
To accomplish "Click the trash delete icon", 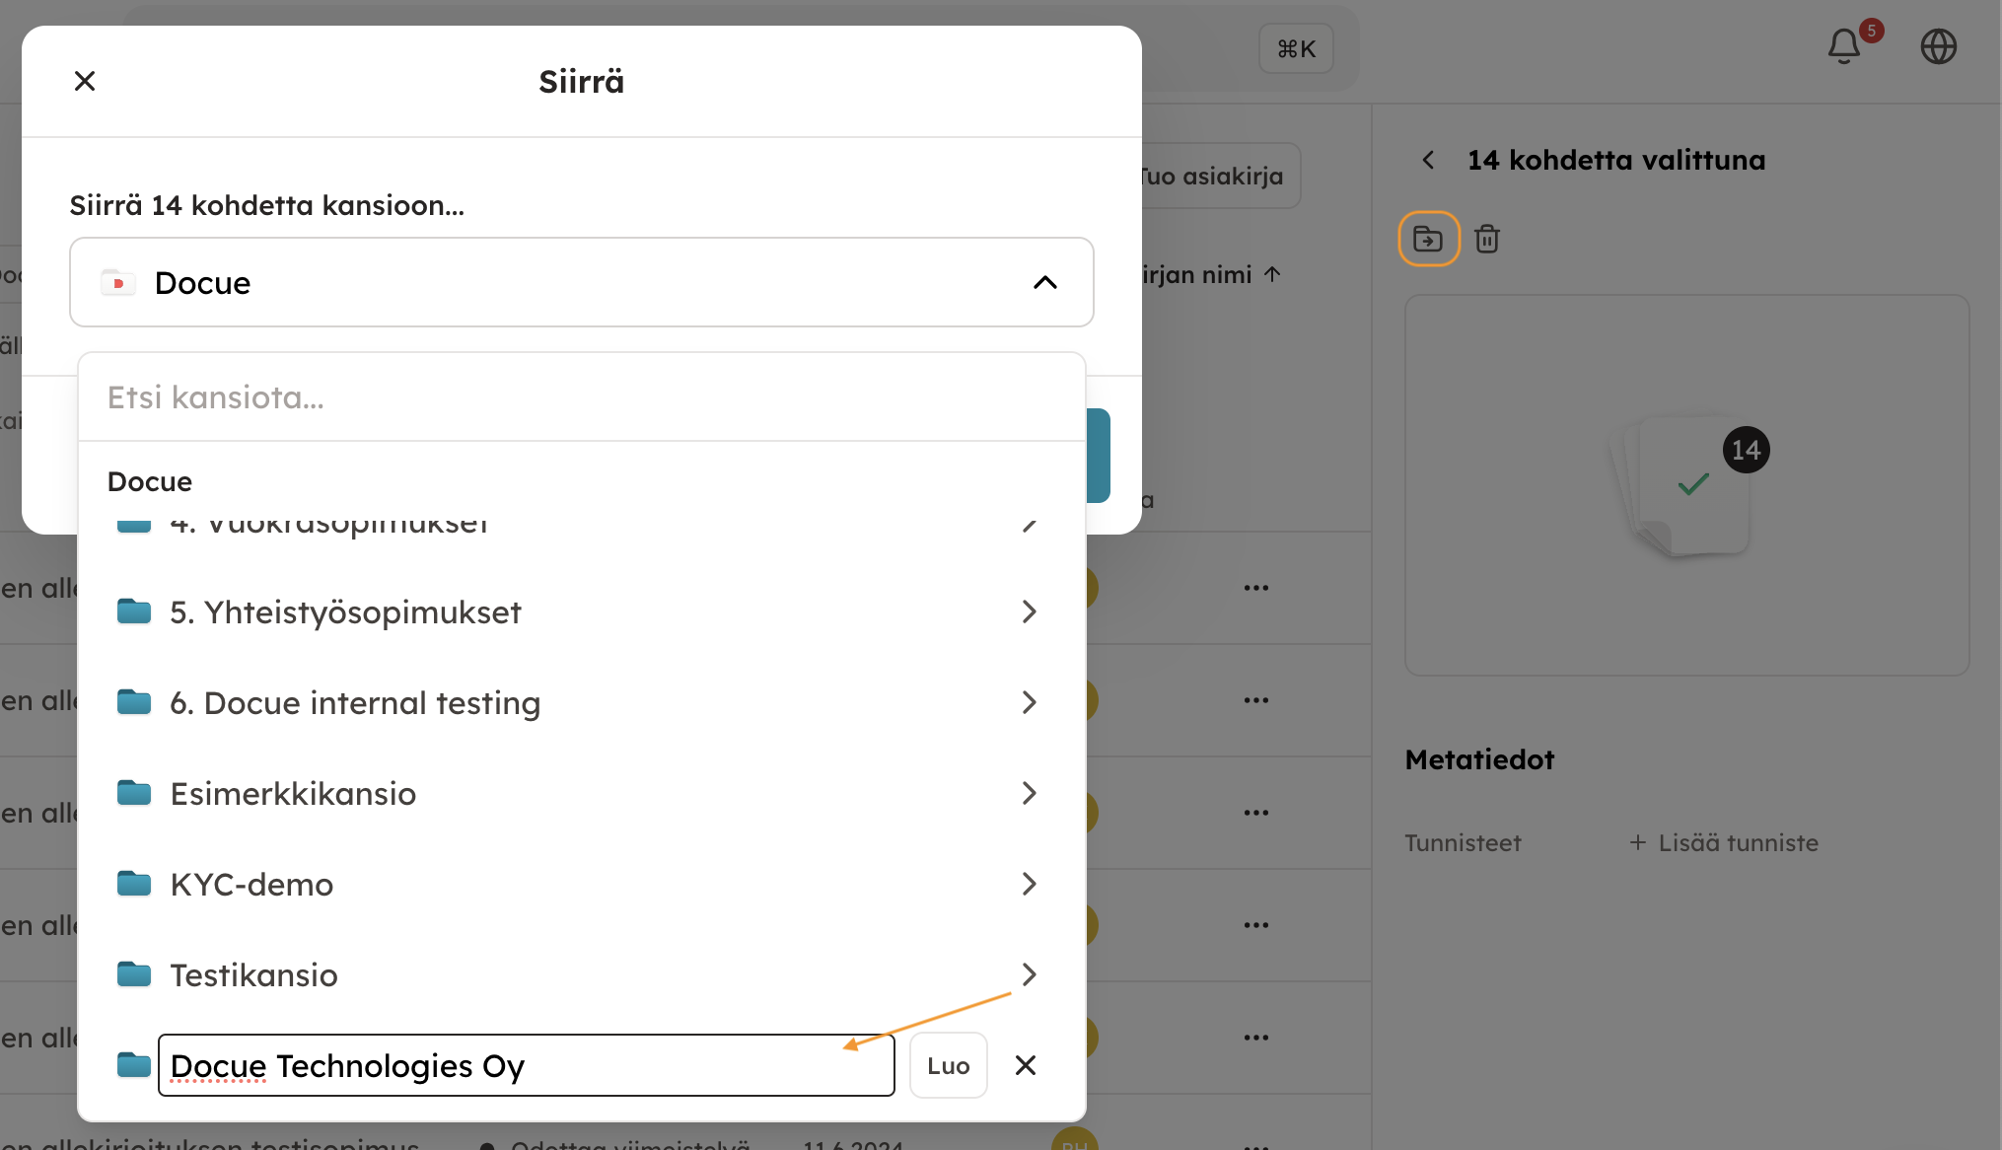I will pos(1486,239).
